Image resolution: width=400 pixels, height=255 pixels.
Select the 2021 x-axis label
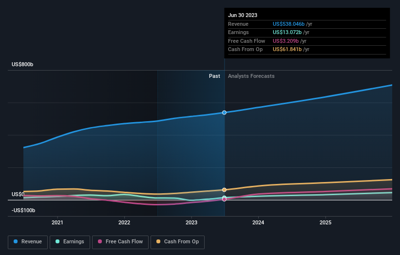pos(57,222)
